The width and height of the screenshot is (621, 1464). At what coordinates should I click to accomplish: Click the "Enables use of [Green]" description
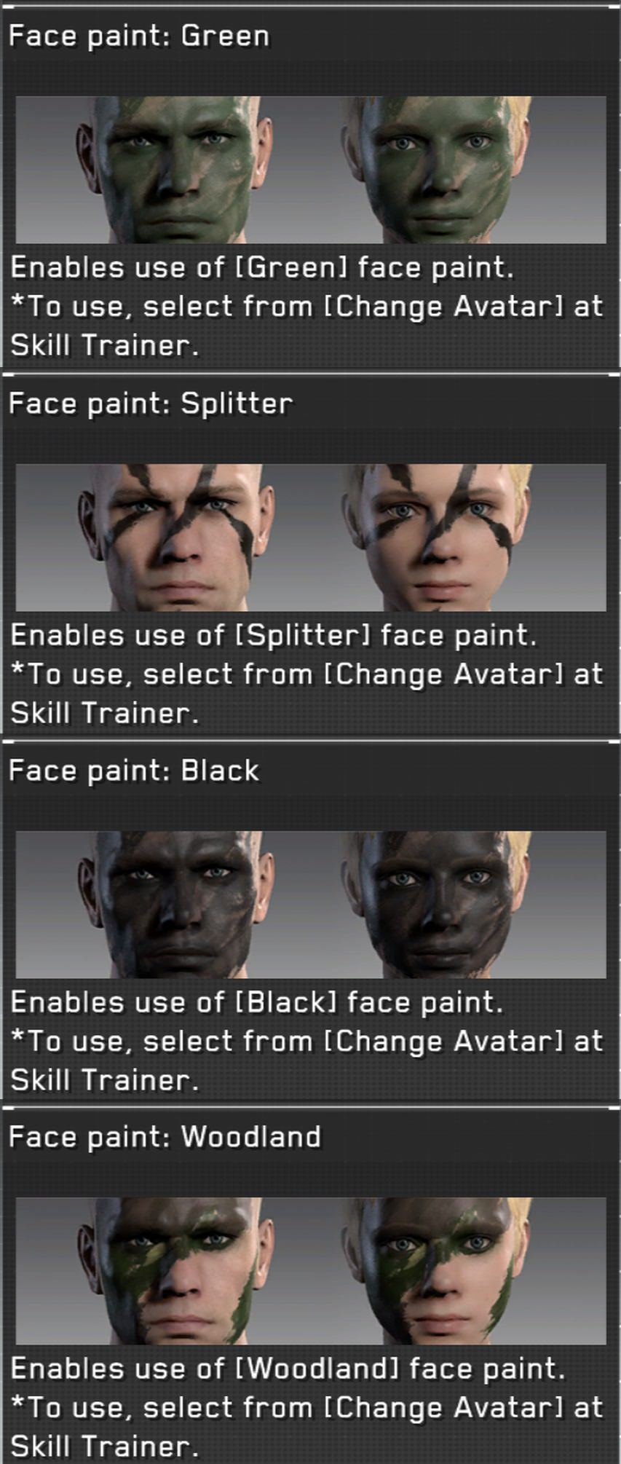click(x=263, y=267)
